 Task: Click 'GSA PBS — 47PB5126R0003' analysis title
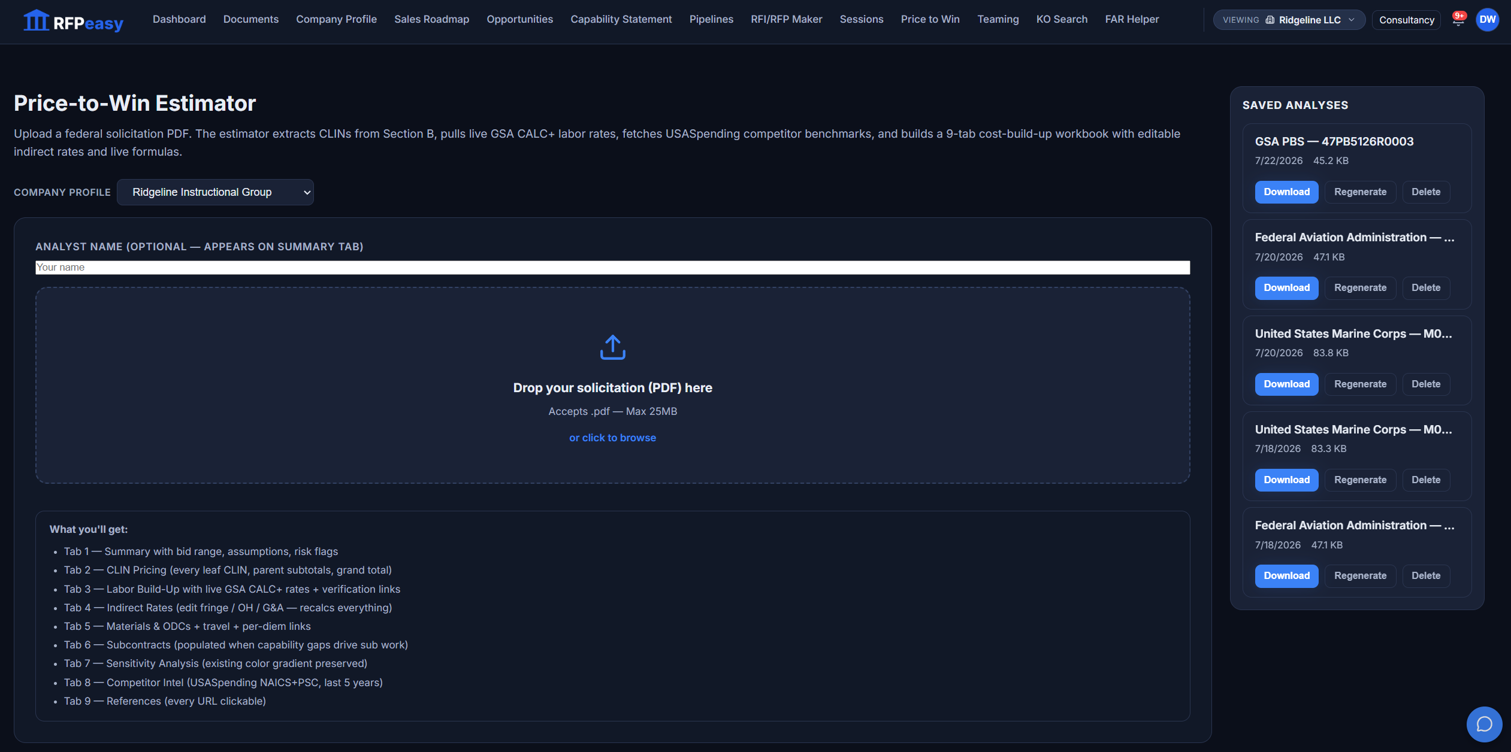coord(1334,142)
